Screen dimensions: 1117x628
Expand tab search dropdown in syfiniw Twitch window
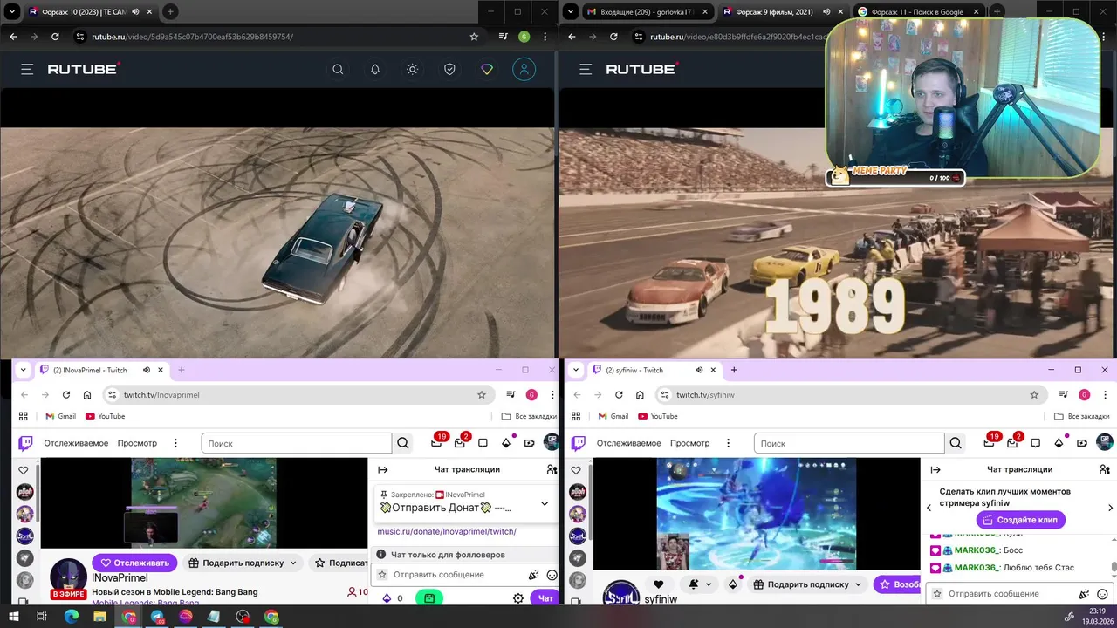pyautogui.click(x=576, y=370)
